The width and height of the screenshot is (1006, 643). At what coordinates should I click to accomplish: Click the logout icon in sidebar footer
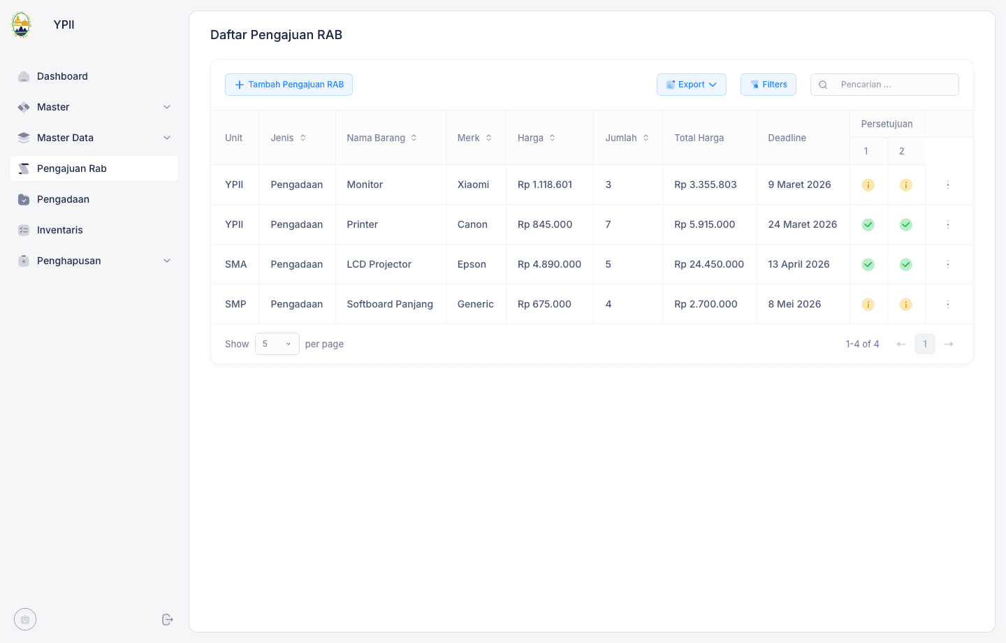167,619
